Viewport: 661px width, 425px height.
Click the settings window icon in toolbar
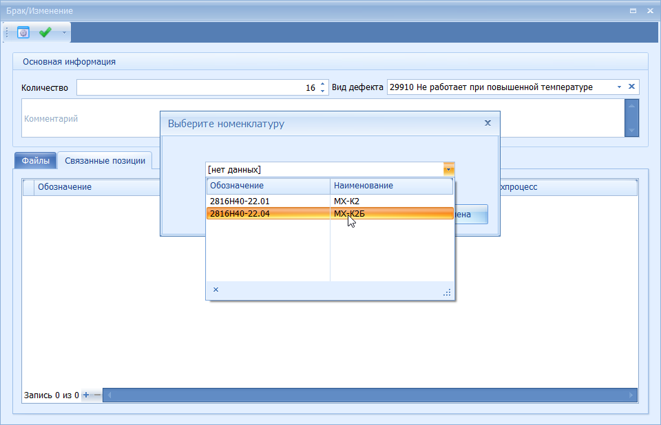pos(23,32)
